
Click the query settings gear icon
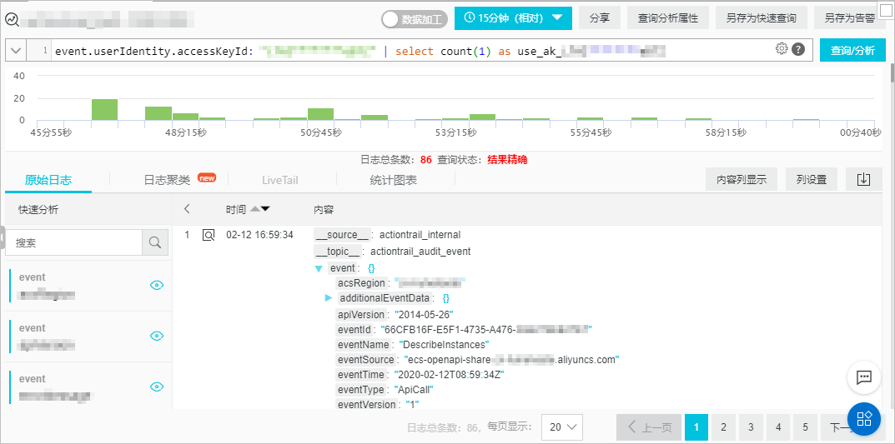tap(782, 48)
